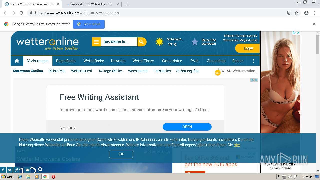Bookmark this page with the star icon
Screen dimensions: 320x180
[x=296, y=13]
